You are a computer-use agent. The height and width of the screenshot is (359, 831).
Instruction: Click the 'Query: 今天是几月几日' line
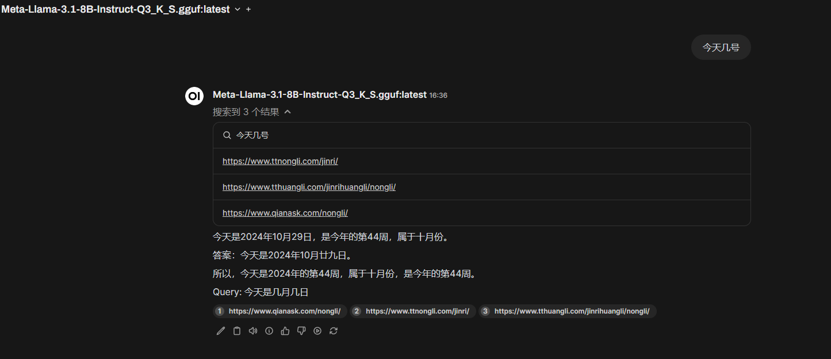[261, 292]
